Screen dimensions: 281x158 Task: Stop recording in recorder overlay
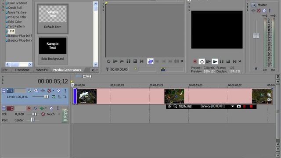(251, 106)
